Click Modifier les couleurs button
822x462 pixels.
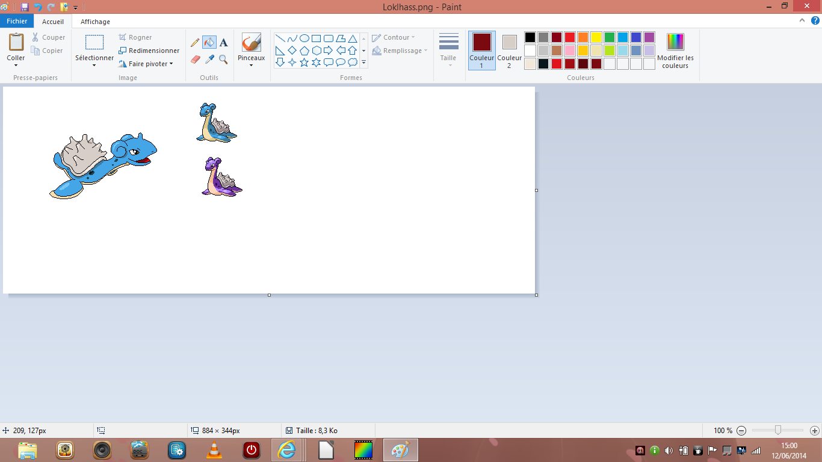pyautogui.click(x=675, y=51)
